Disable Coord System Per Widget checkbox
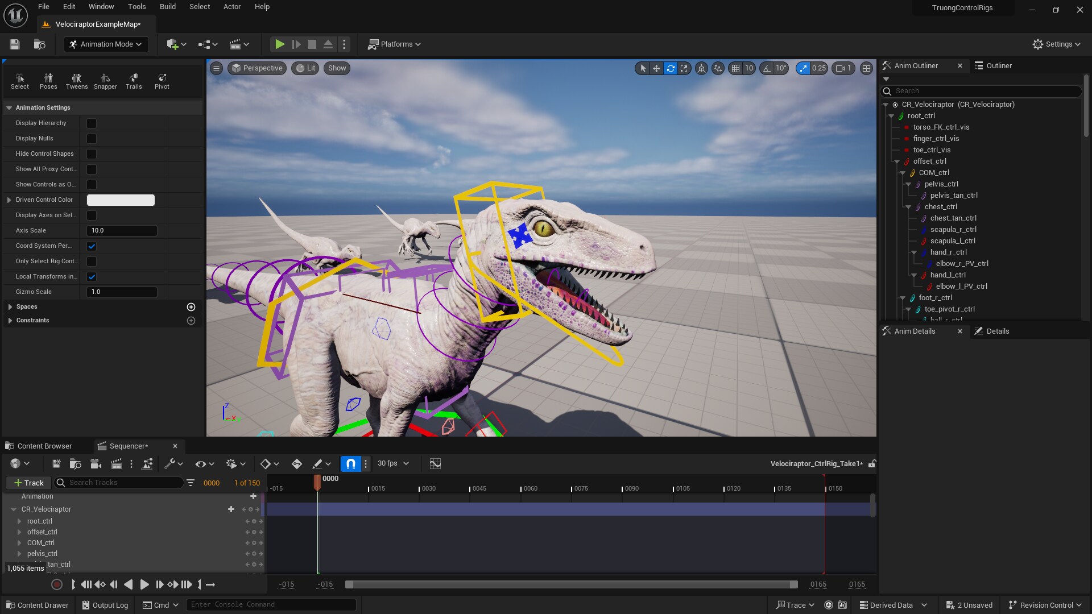This screenshot has height=614, width=1092. [x=91, y=246]
